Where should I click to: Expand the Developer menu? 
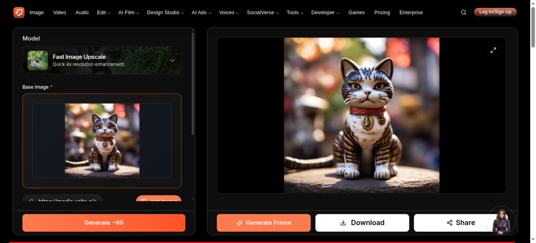(325, 13)
